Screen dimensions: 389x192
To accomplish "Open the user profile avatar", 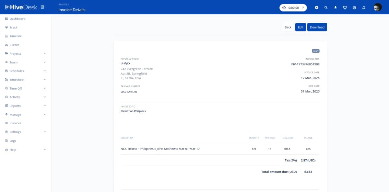I will tap(377, 7).
